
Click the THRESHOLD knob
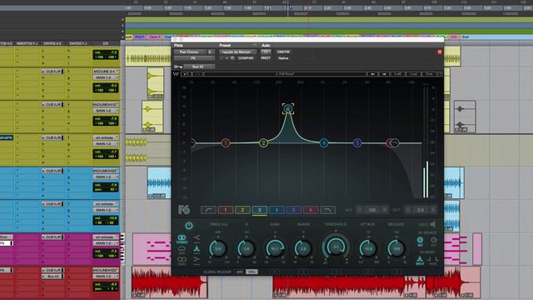click(336, 247)
